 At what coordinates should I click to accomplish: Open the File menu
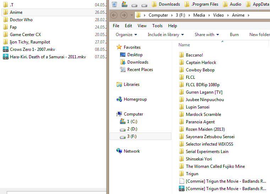[x=116, y=26]
